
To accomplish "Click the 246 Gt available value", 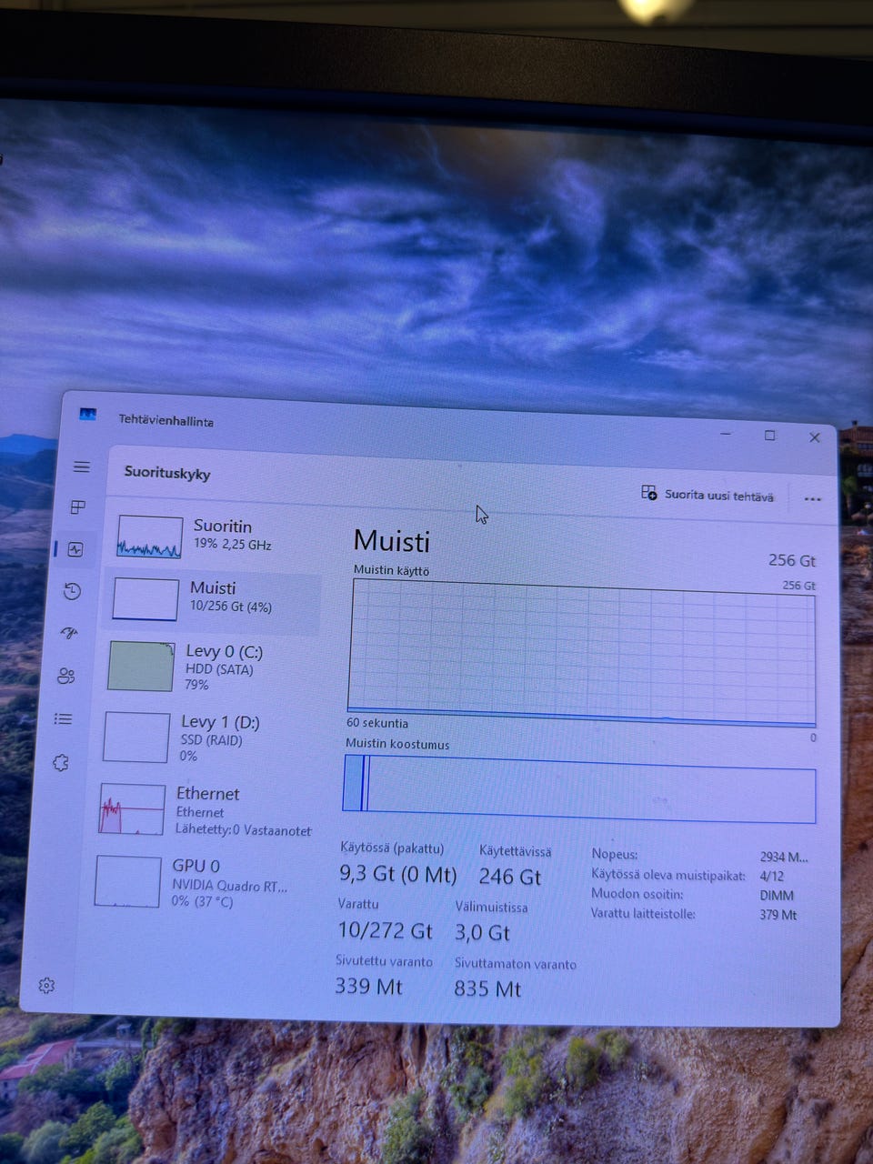I will tap(509, 877).
